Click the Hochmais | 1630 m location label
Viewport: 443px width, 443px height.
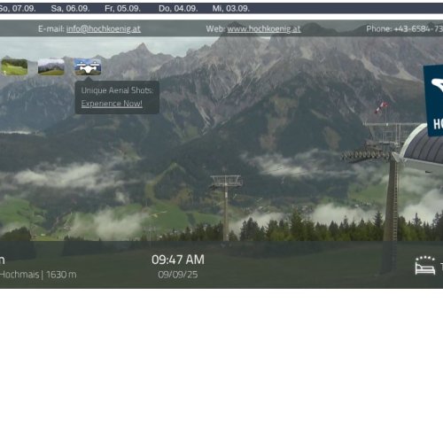click(x=38, y=275)
